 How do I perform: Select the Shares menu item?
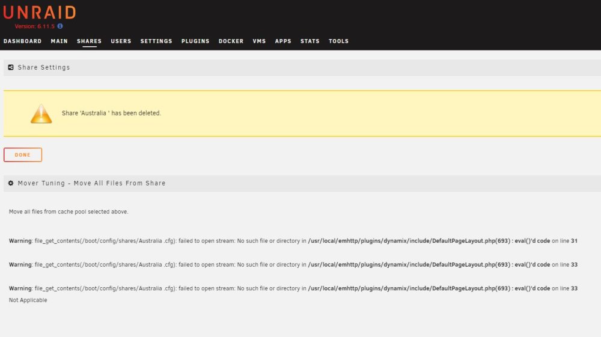(90, 41)
